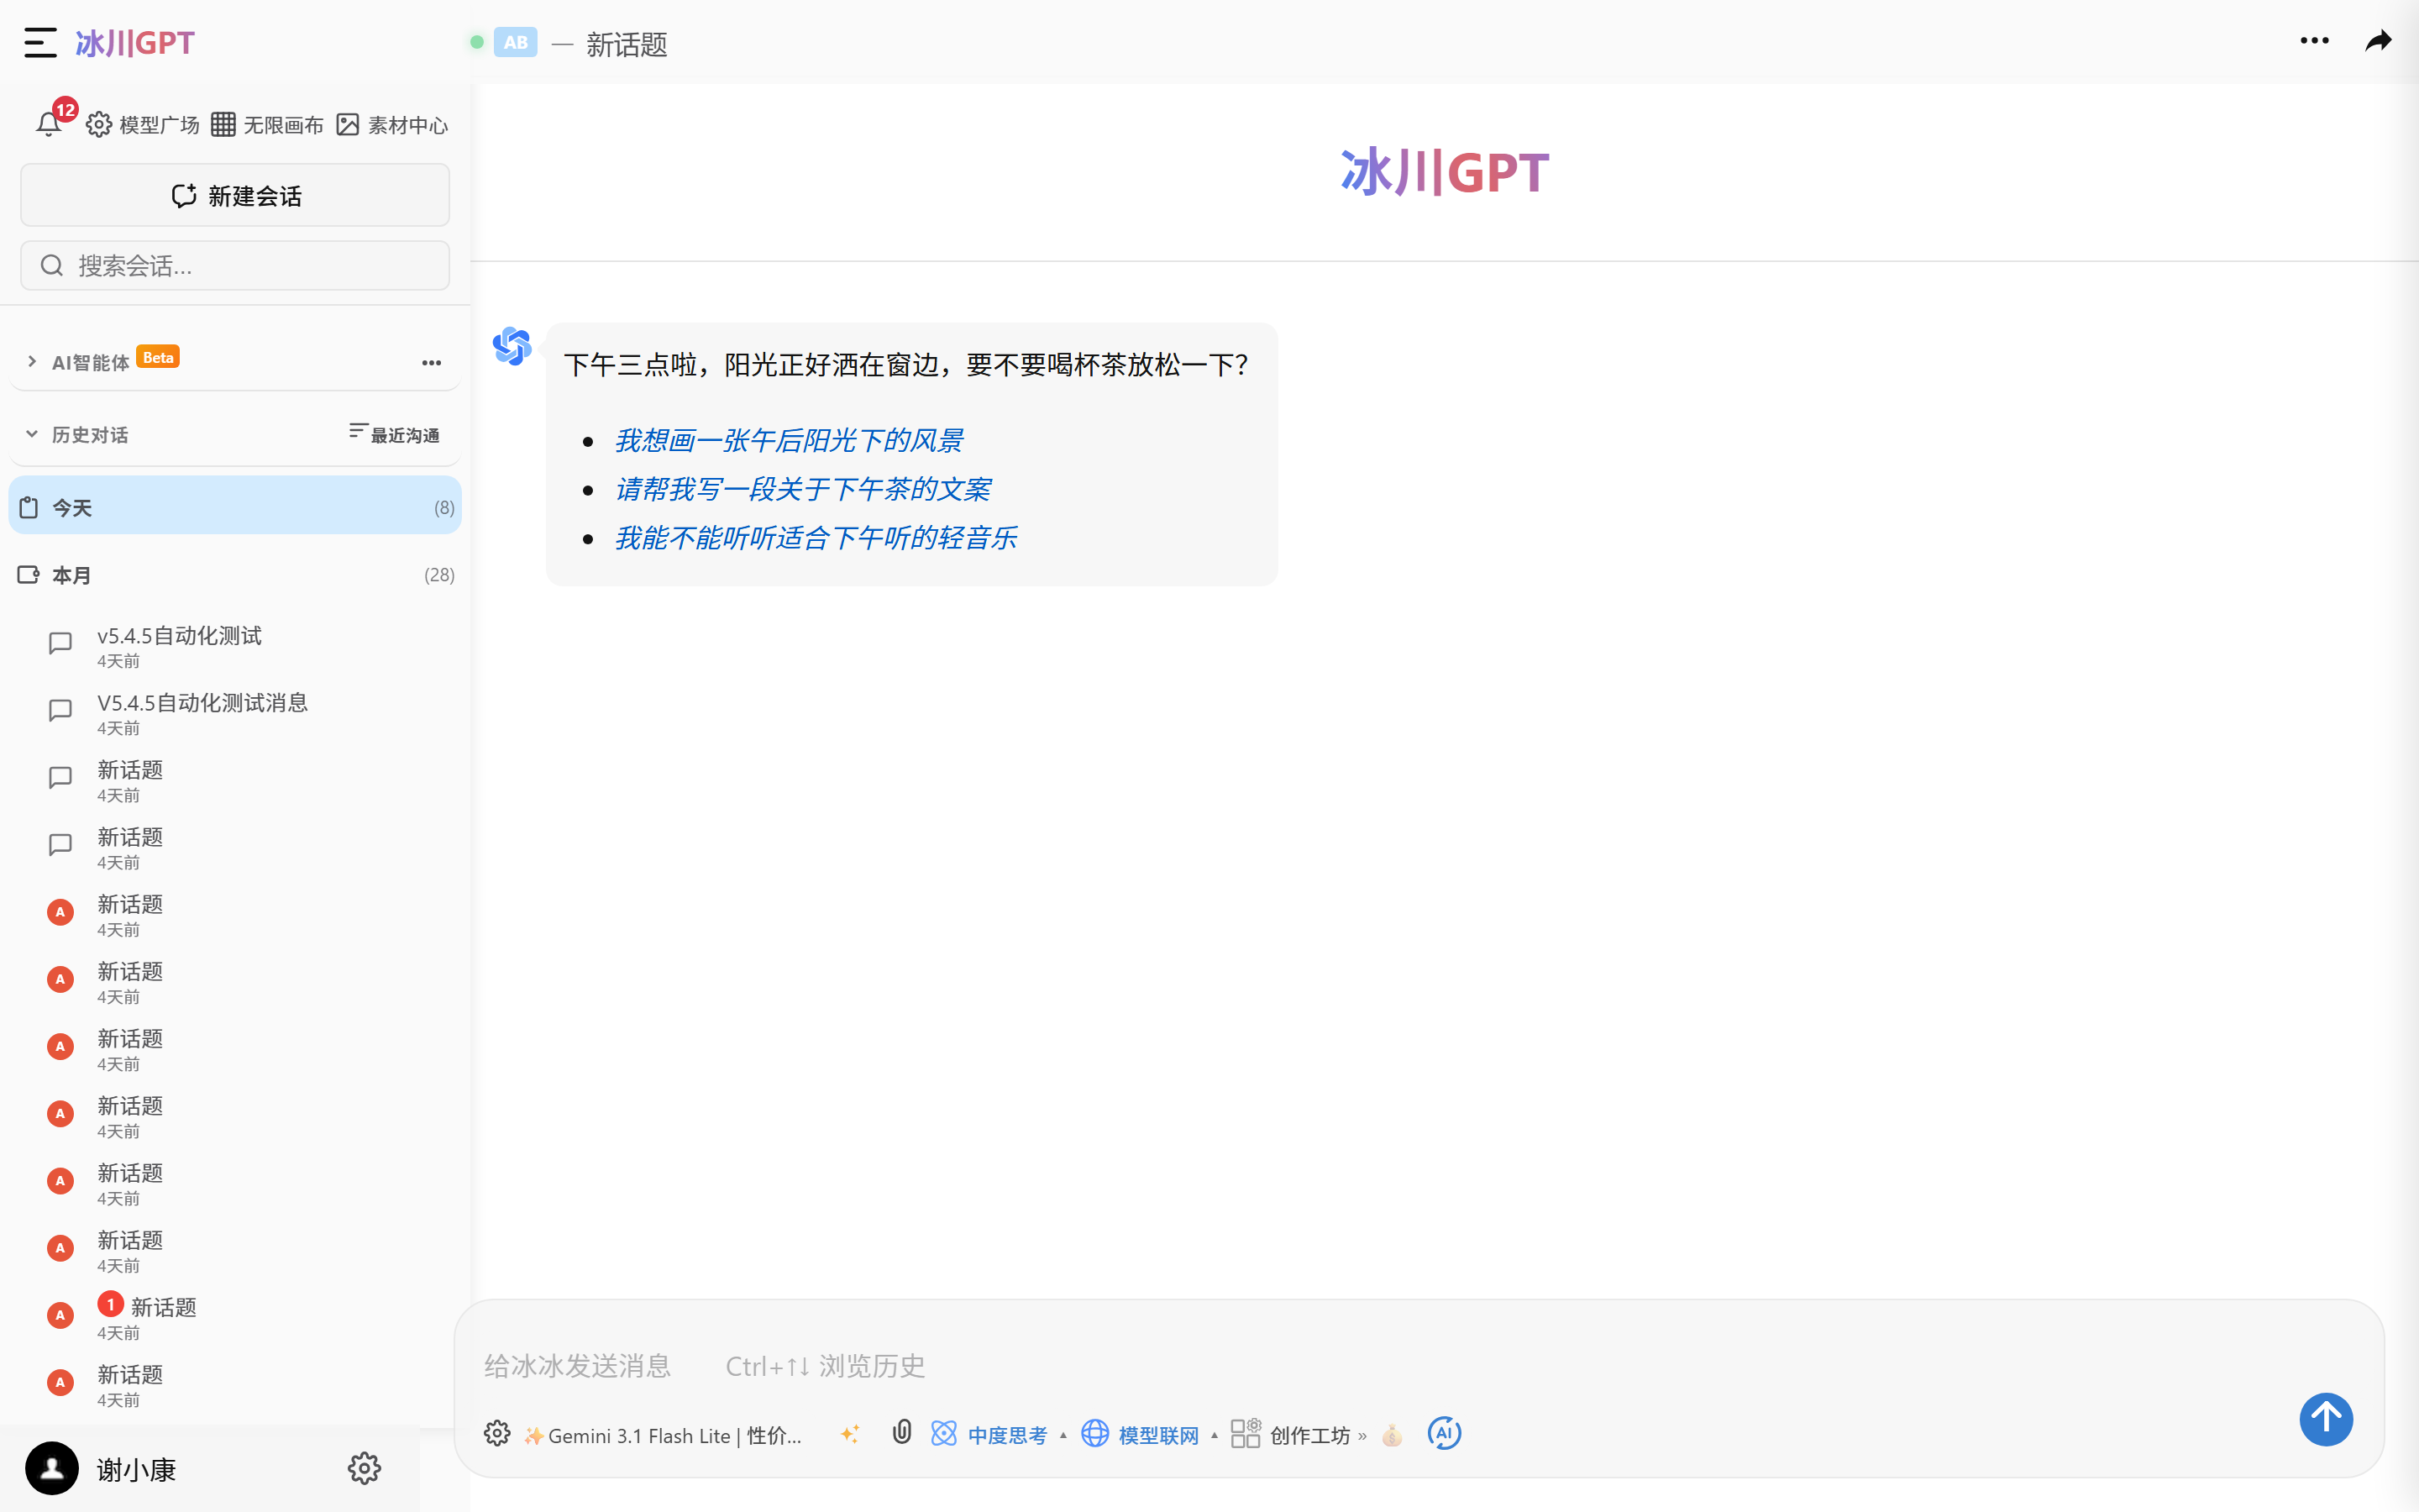The height and width of the screenshot is (1512, 2419).
Task: Click the AI translate icon near the input bar
Action: pyautogui.click(x=1443, y=1433)
